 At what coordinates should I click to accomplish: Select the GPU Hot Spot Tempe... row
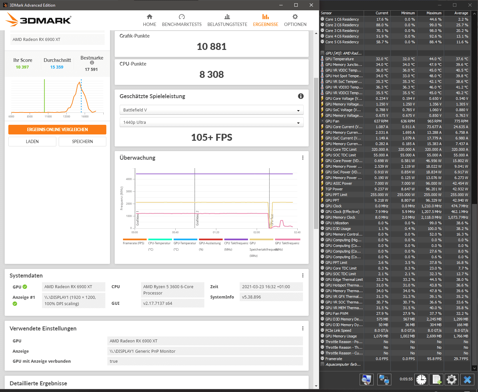tap(395, 76)
